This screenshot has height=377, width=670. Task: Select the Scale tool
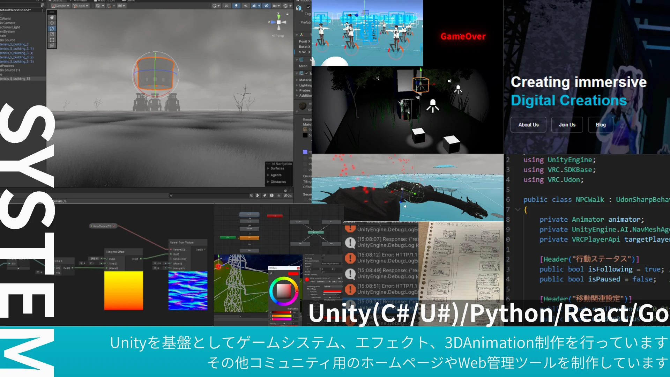52,34
